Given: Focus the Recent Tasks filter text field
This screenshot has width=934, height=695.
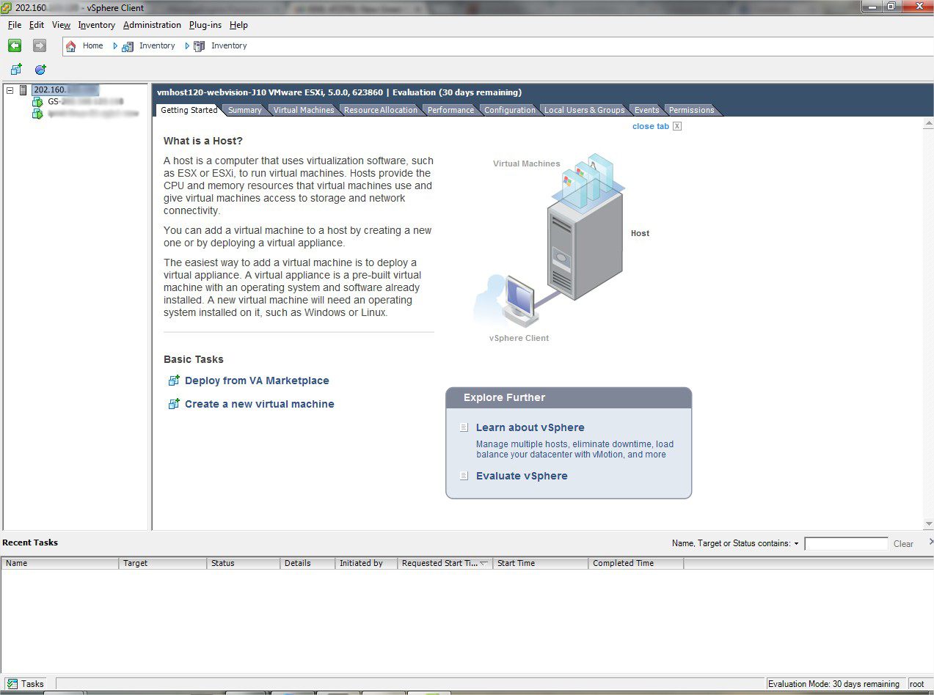Looking at the screenshot, I should [846, 544].
